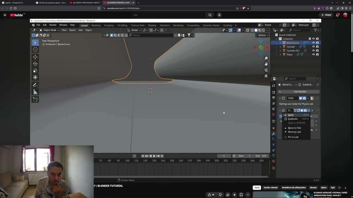Viewport: 353px width, 198px height.
Task: Disable Cylinder in renders via camera icon
Action: [x=317, y=47]
